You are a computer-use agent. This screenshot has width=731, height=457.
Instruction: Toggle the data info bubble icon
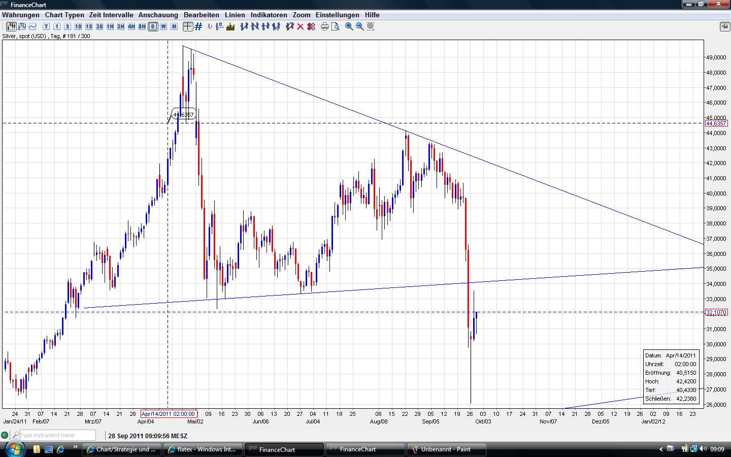[x=209, y=26]
